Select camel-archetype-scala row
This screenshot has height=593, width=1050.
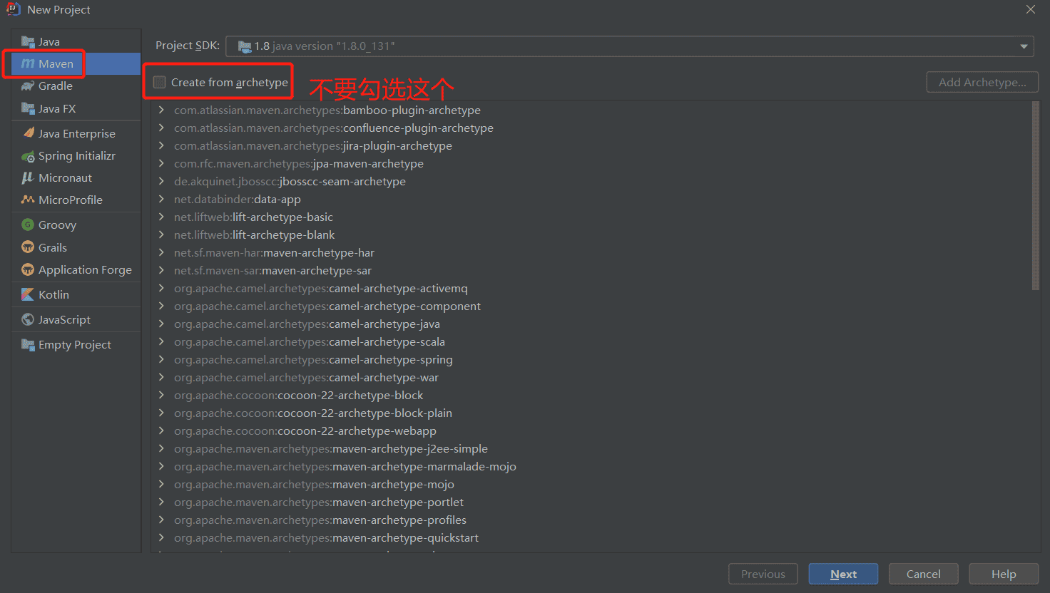[x=591, y=341]
